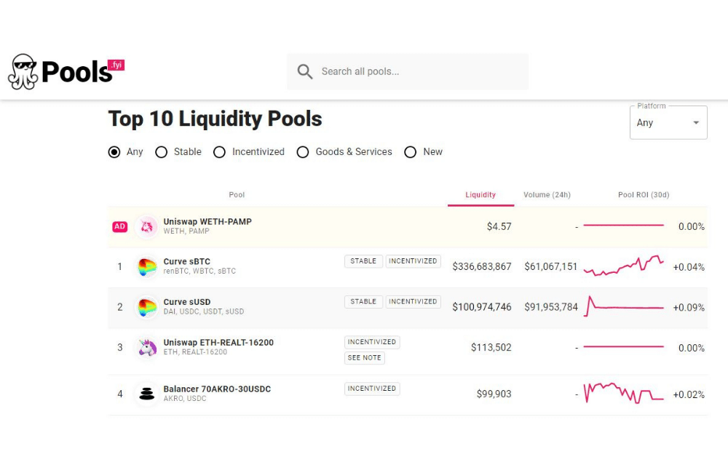Click the Curve sUSD ROI sparkline chart
728x457 pixels.
coord(624,306)
